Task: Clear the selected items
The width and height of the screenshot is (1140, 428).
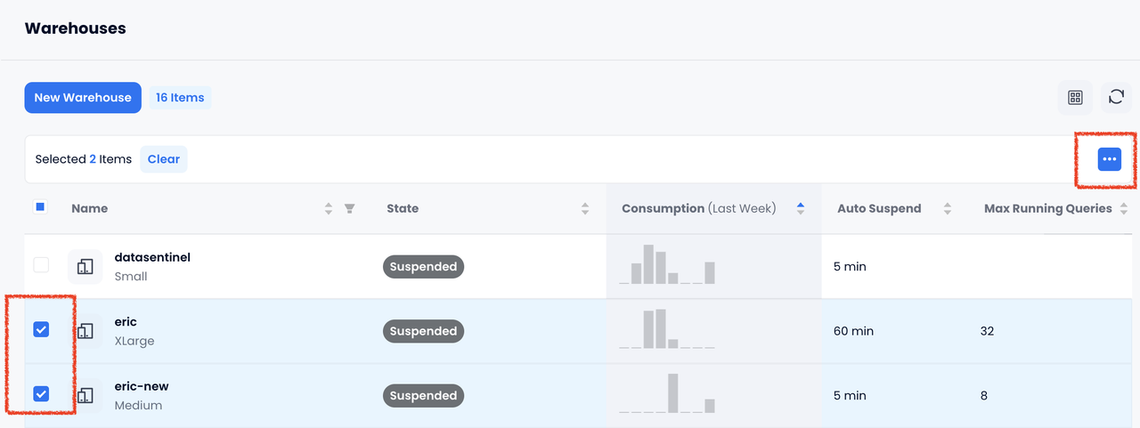Action: (x=164, y=159)
